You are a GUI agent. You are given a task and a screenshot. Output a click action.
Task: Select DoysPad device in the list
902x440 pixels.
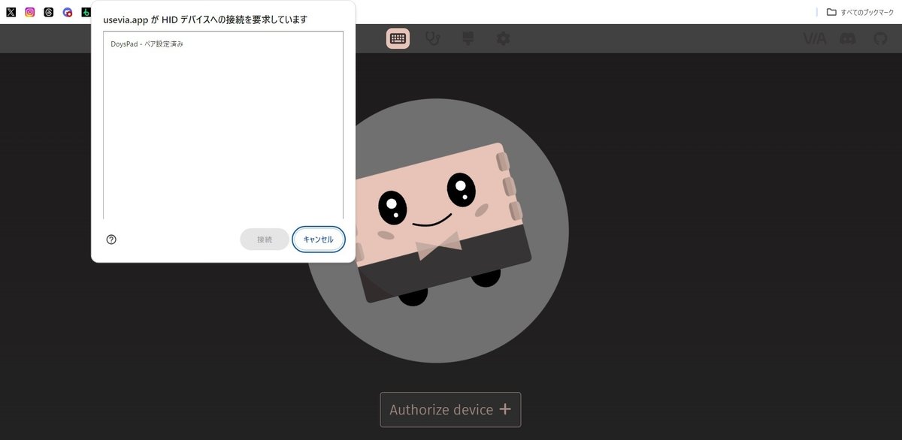[x=223, y=44]
